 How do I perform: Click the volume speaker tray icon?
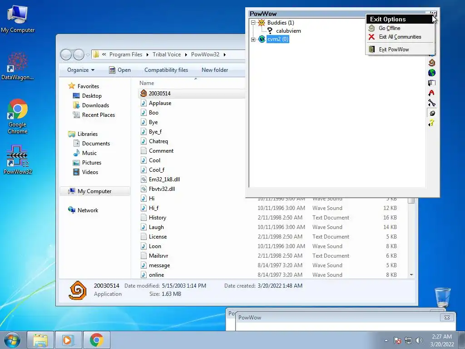click(x=419, y=340)
